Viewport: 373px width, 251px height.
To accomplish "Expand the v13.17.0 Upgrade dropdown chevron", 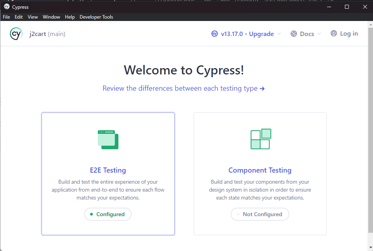I will pos(279,34).
